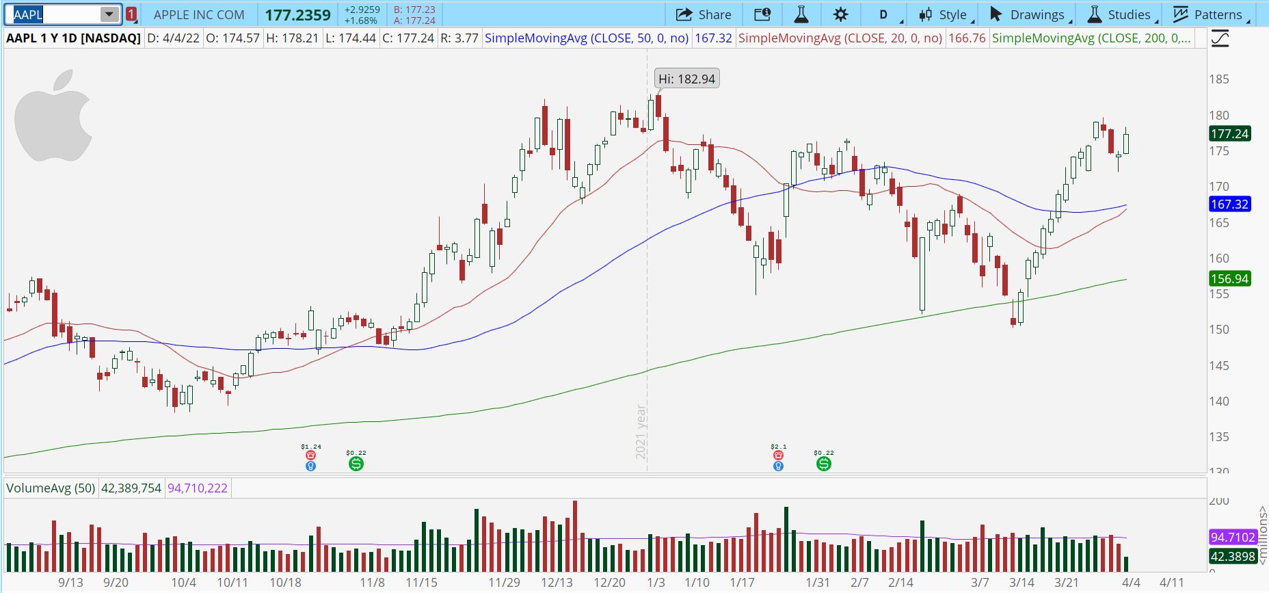Click the flask icon left of the gear
The height and width of the screenshot is (593, 1269).
click(801, 14)
